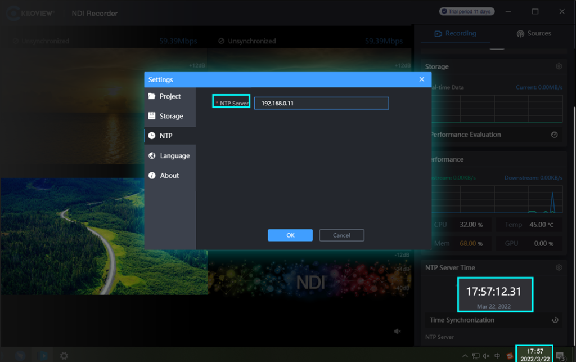Select Storage in the settings sidebar
Screen dimensions: 576x362
(x=170, y=116)
